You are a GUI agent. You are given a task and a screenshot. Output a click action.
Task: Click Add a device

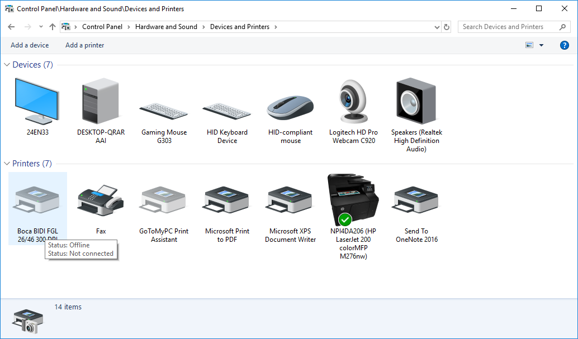pos(30,45)
